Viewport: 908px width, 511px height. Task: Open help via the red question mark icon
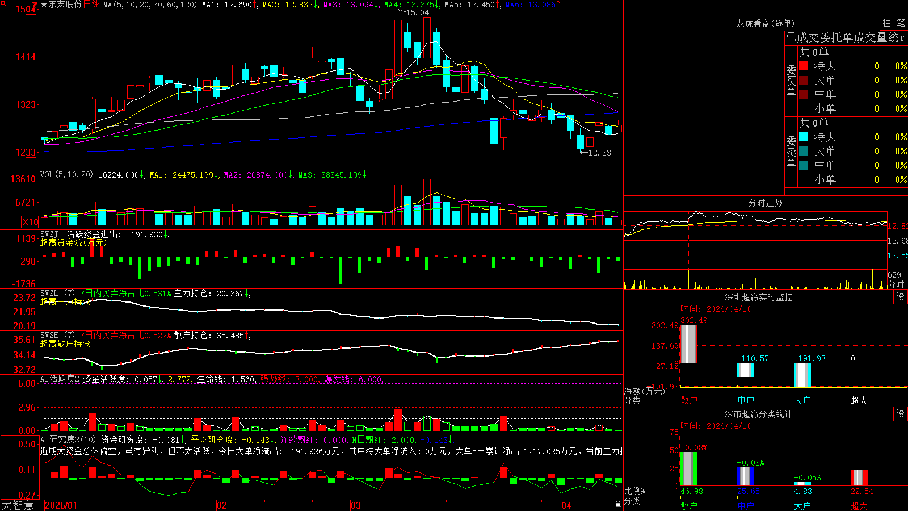tap(35, 5)
